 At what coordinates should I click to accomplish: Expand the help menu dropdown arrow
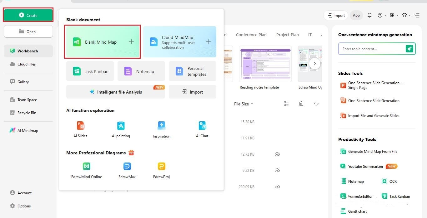click(385, 15)
